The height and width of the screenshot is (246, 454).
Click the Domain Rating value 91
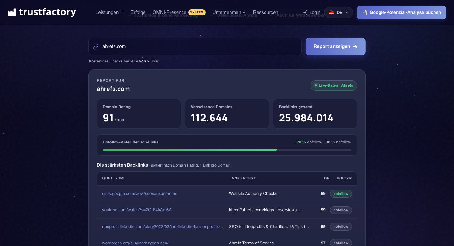pyautogui.click(x=108, y=118)
